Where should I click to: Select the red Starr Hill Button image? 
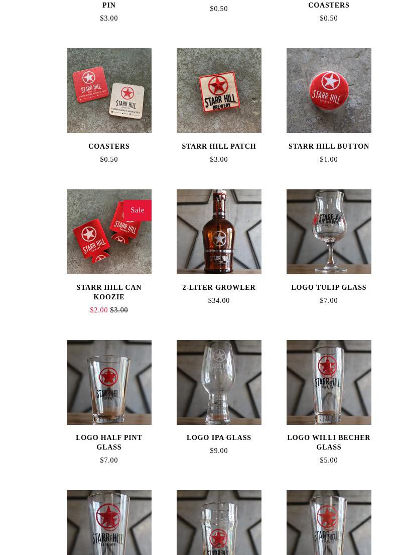click(329, 90)
